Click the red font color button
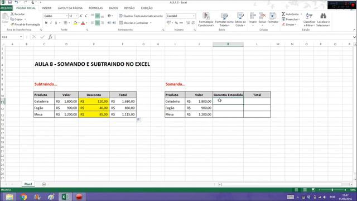Image resolution: width=357 pixels, height=201 pixels. click(x=83, y=23)
